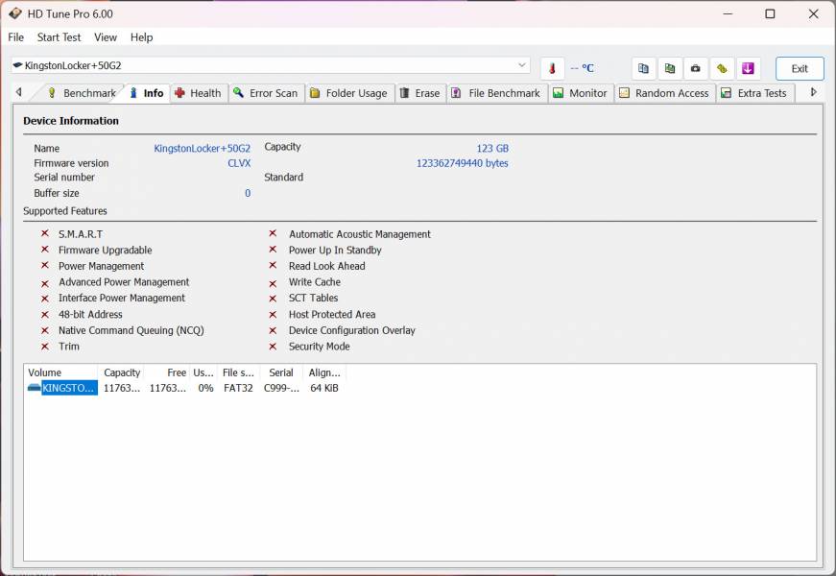This screenshot has width=836, height=576.
Task: Click the 0% usage cell
Action: pyautogui.click(x=205, y=388)
